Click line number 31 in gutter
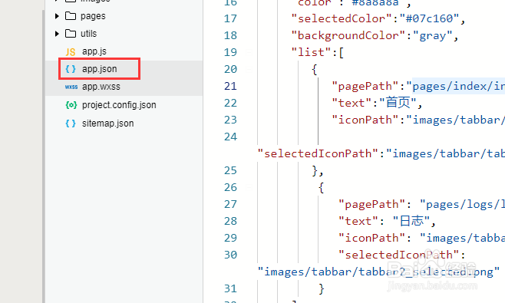The height and width of the screenshot is (303, 505). click(230, 288)
